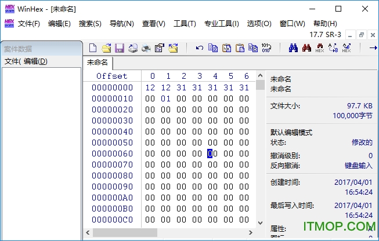Print using the printer icon
Viewport: 379px width, 241px height.
[x=146, y=48]
